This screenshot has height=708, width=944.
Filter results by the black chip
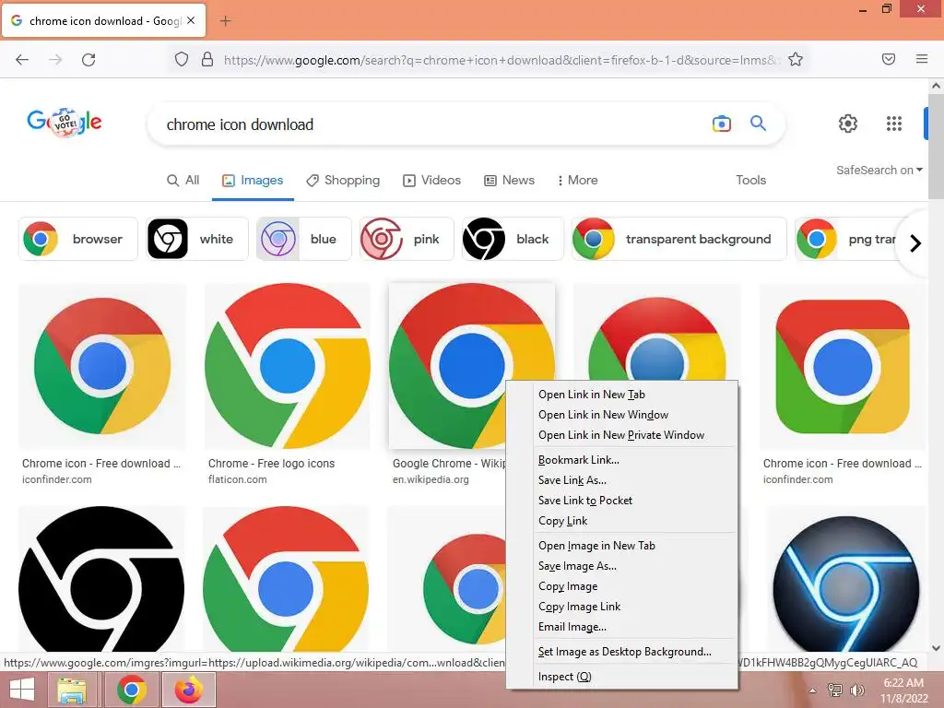513,239
